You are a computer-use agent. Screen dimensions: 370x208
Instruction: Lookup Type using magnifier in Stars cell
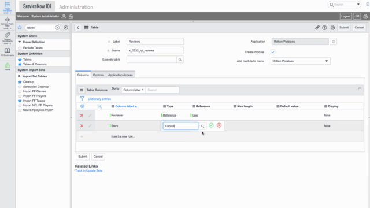(203, 126)
